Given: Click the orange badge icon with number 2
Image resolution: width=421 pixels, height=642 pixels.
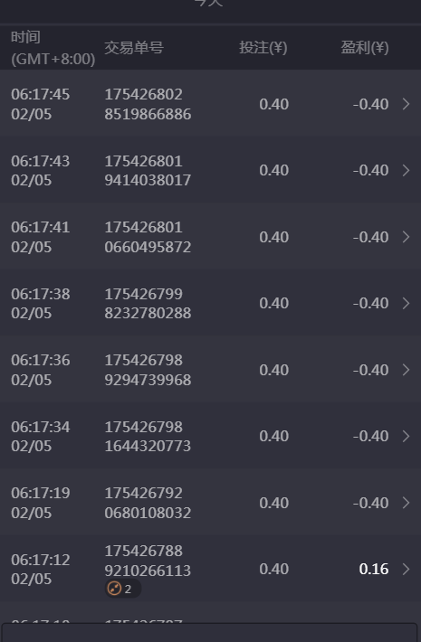Looking at the screenshot, I should pos(122,589).
